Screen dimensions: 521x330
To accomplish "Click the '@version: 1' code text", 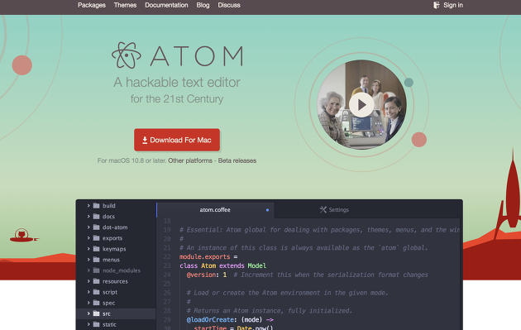I will [x=207, y=275].
